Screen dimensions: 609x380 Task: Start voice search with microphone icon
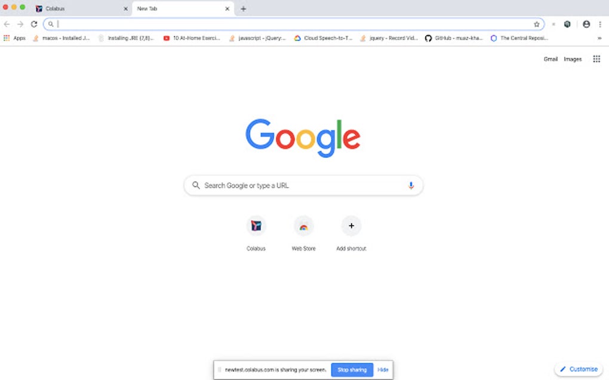pyautogui.click(x=411, y=186)
